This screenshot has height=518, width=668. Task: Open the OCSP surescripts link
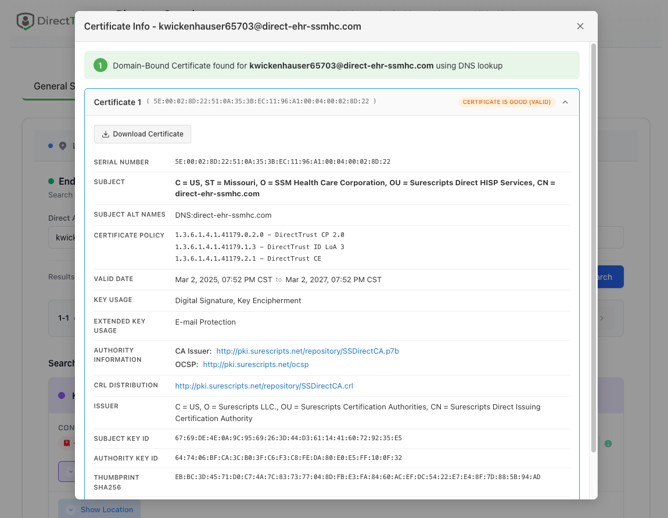pos(256,364)
